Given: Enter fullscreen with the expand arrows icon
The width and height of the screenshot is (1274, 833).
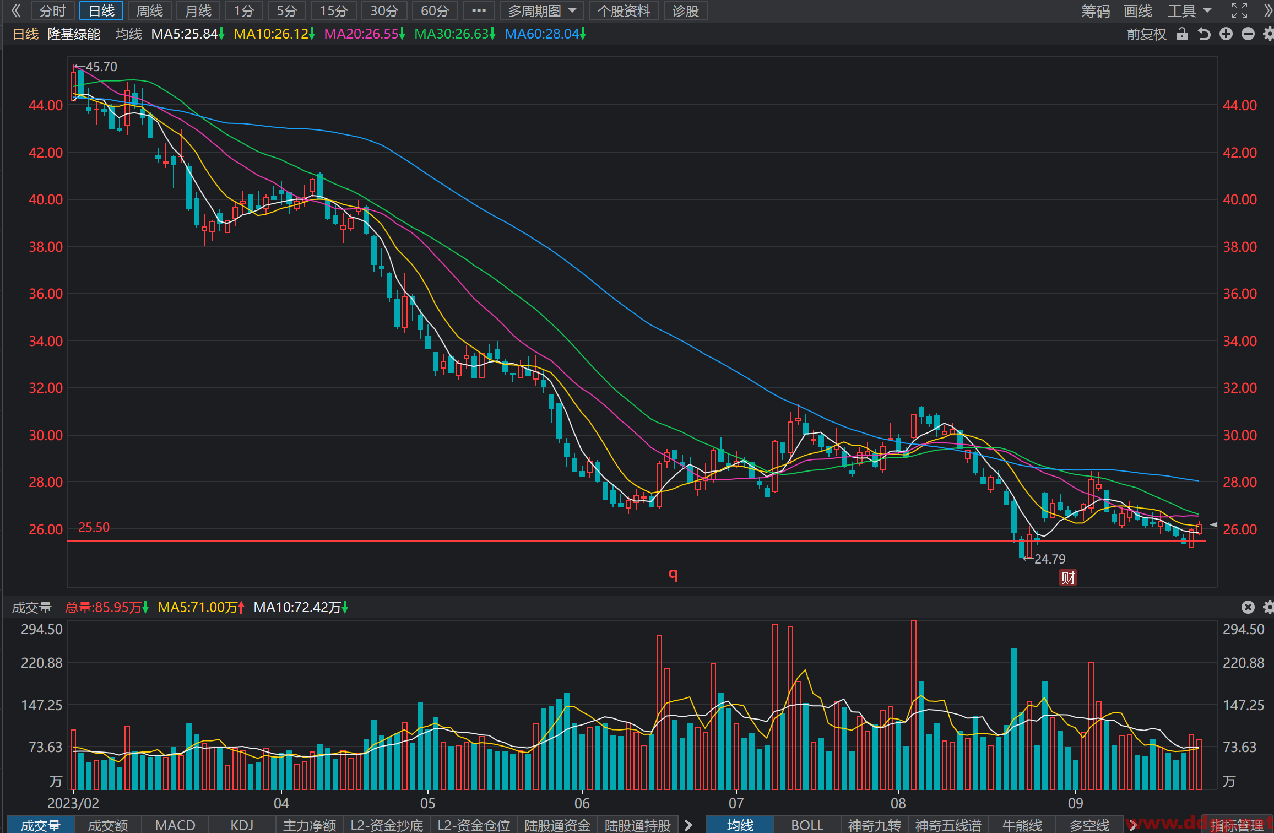Looking at the screenshot, I should [1239, 10].
